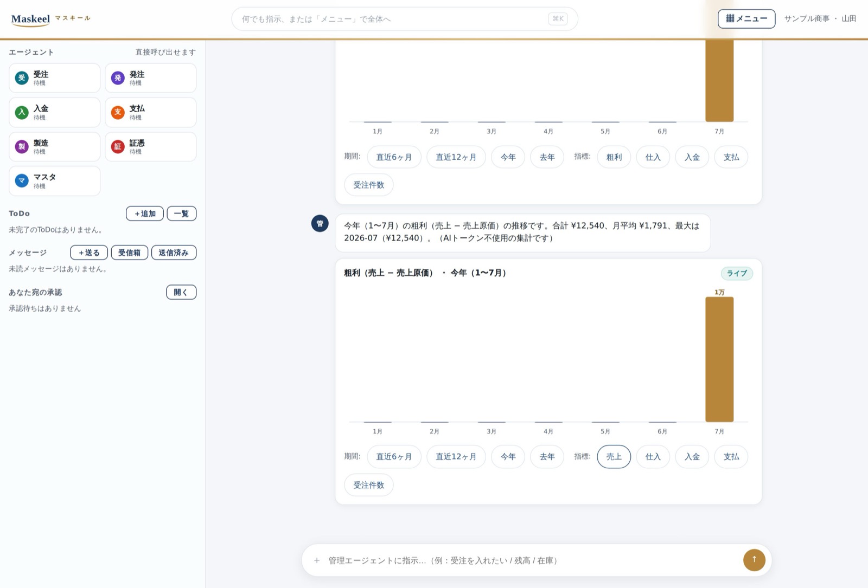Switch upper chart metric to 入金
The image size is (868, 588).
[692, 157]
